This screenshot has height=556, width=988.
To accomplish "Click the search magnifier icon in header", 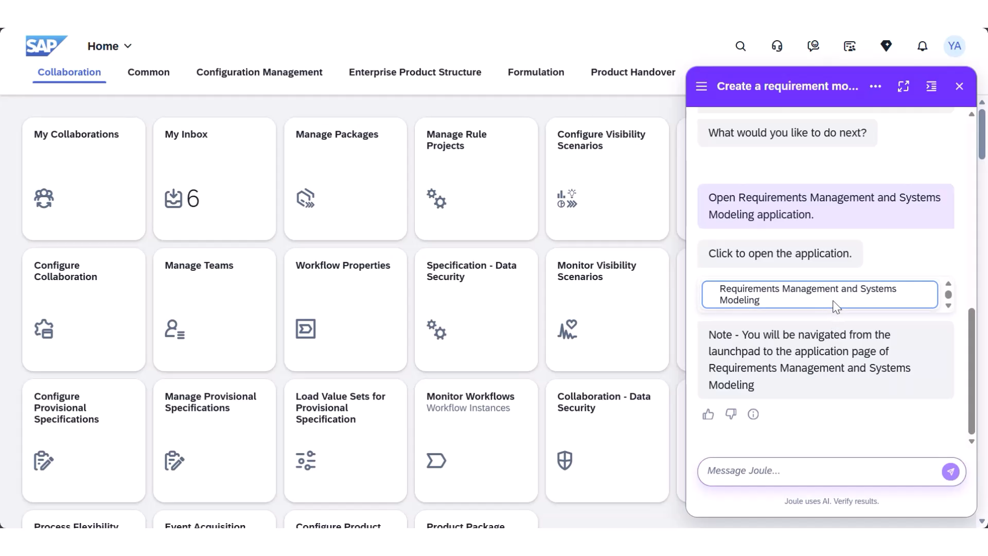I will point(740,46).
